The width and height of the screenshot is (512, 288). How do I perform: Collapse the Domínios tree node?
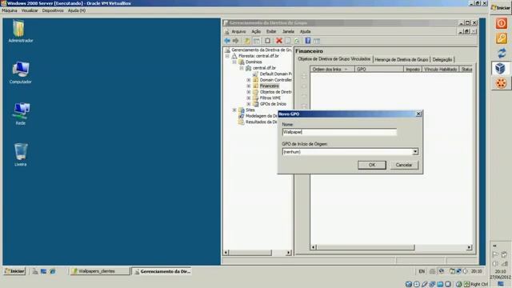click(x=234, y=62)
